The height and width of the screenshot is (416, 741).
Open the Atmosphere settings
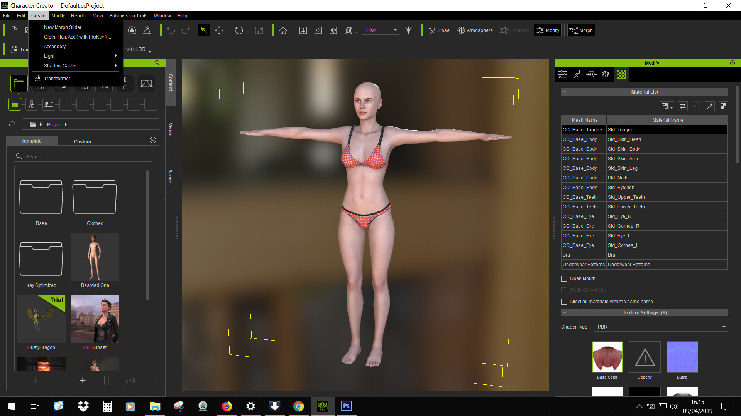(x=475, y=30)
